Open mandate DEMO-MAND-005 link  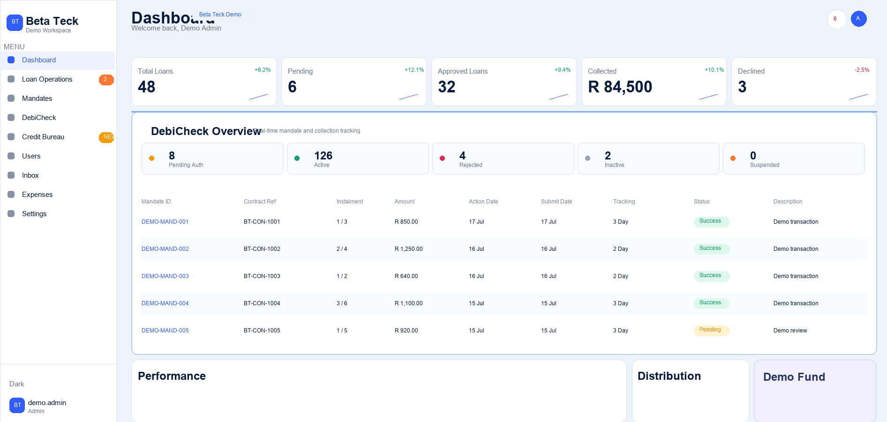(x=165, y=331)
